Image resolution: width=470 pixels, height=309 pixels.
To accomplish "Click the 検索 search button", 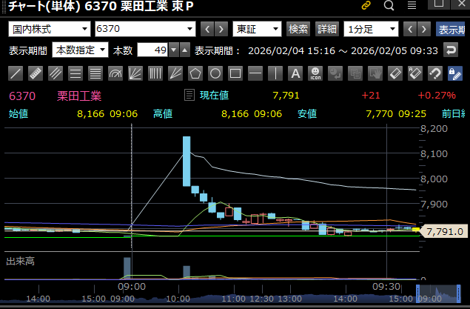I will (298, 30).
